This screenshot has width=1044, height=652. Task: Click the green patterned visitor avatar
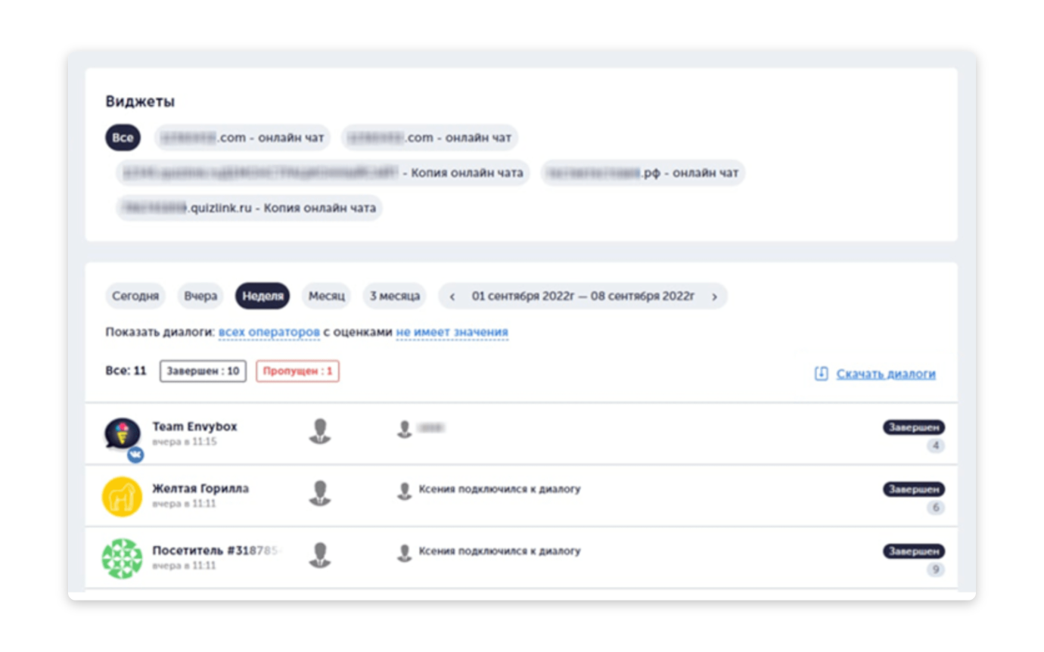click(122, 558)
